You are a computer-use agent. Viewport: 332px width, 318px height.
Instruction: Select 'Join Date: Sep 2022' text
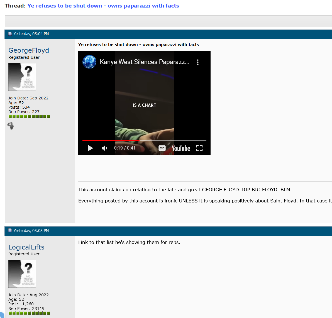point(28,98)
